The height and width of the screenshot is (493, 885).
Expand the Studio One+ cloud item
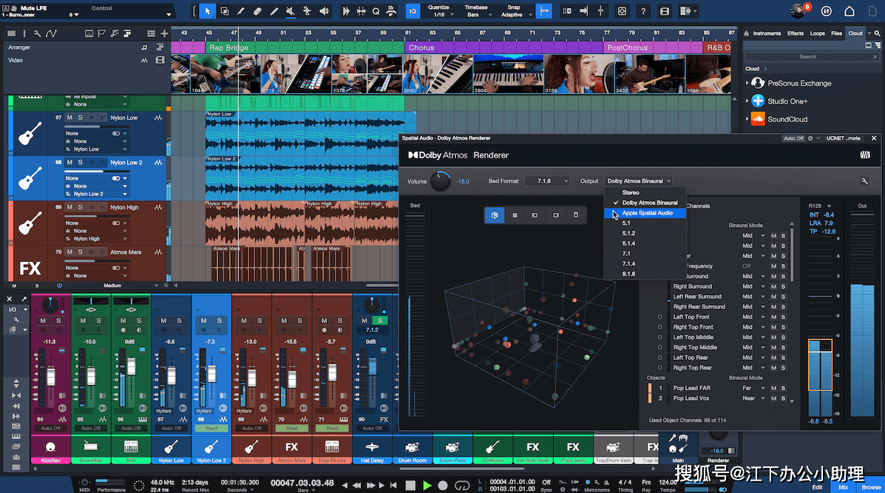[747, 101]
